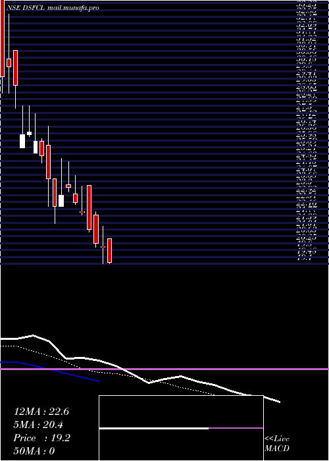Select the 5MA : 20.4 readout

tap(38, 425)
